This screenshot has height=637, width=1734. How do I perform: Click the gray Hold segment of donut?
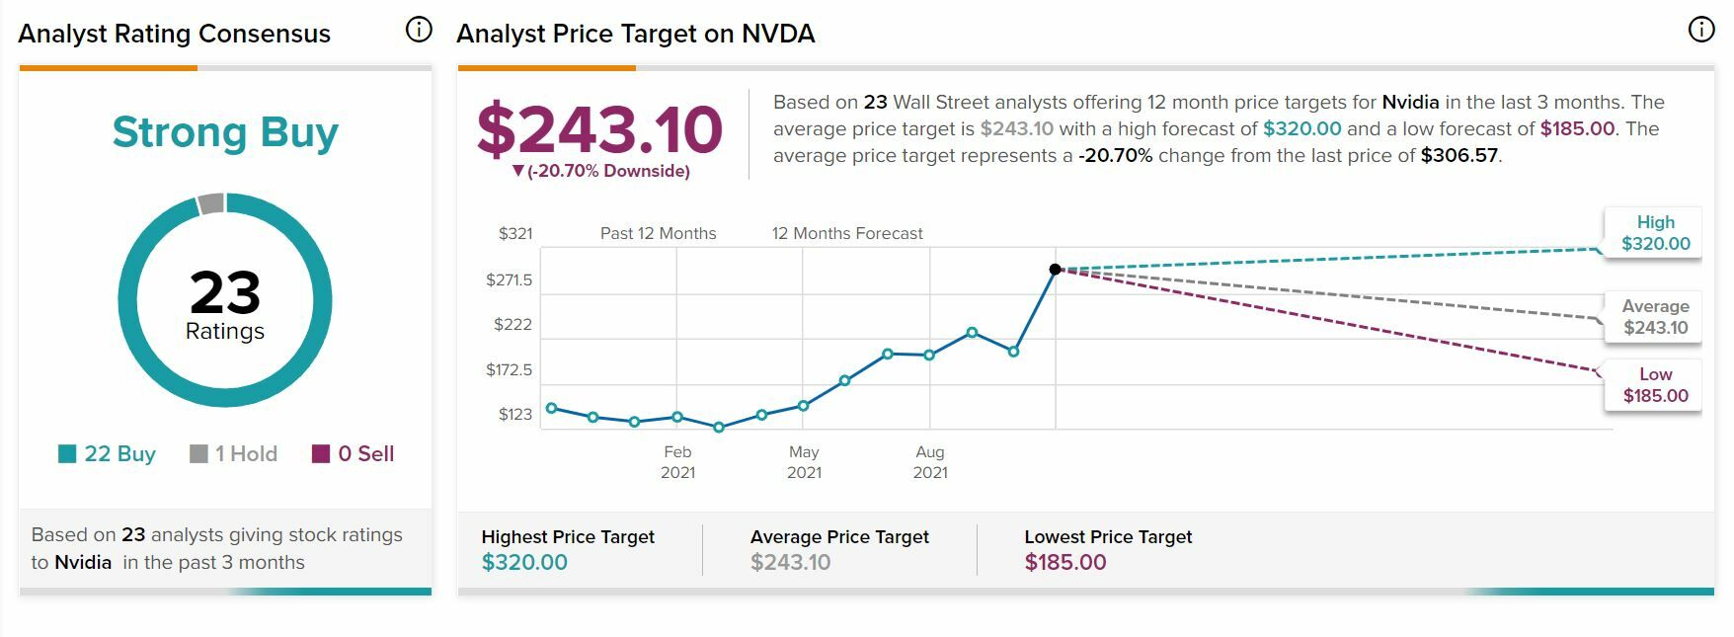[x=210, y=203]
